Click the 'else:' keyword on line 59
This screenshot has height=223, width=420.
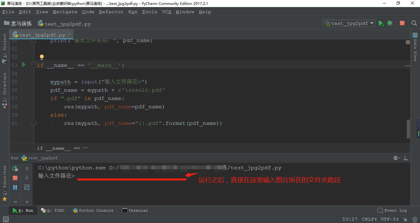58,115
